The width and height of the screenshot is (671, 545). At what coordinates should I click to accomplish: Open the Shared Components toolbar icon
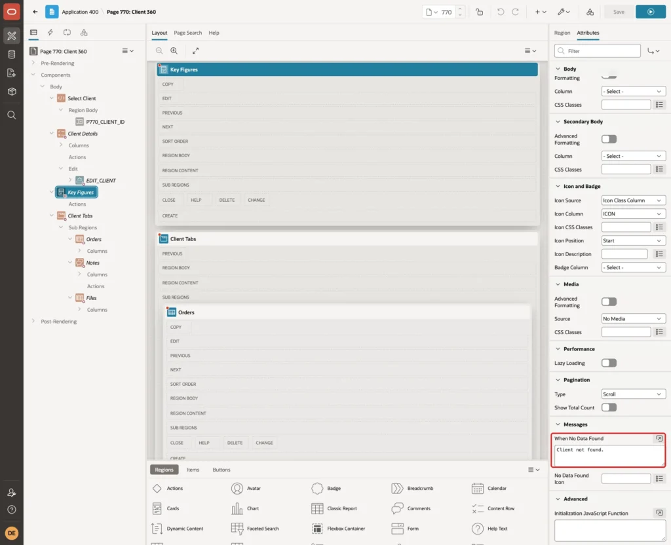click(x=590, y=12)
